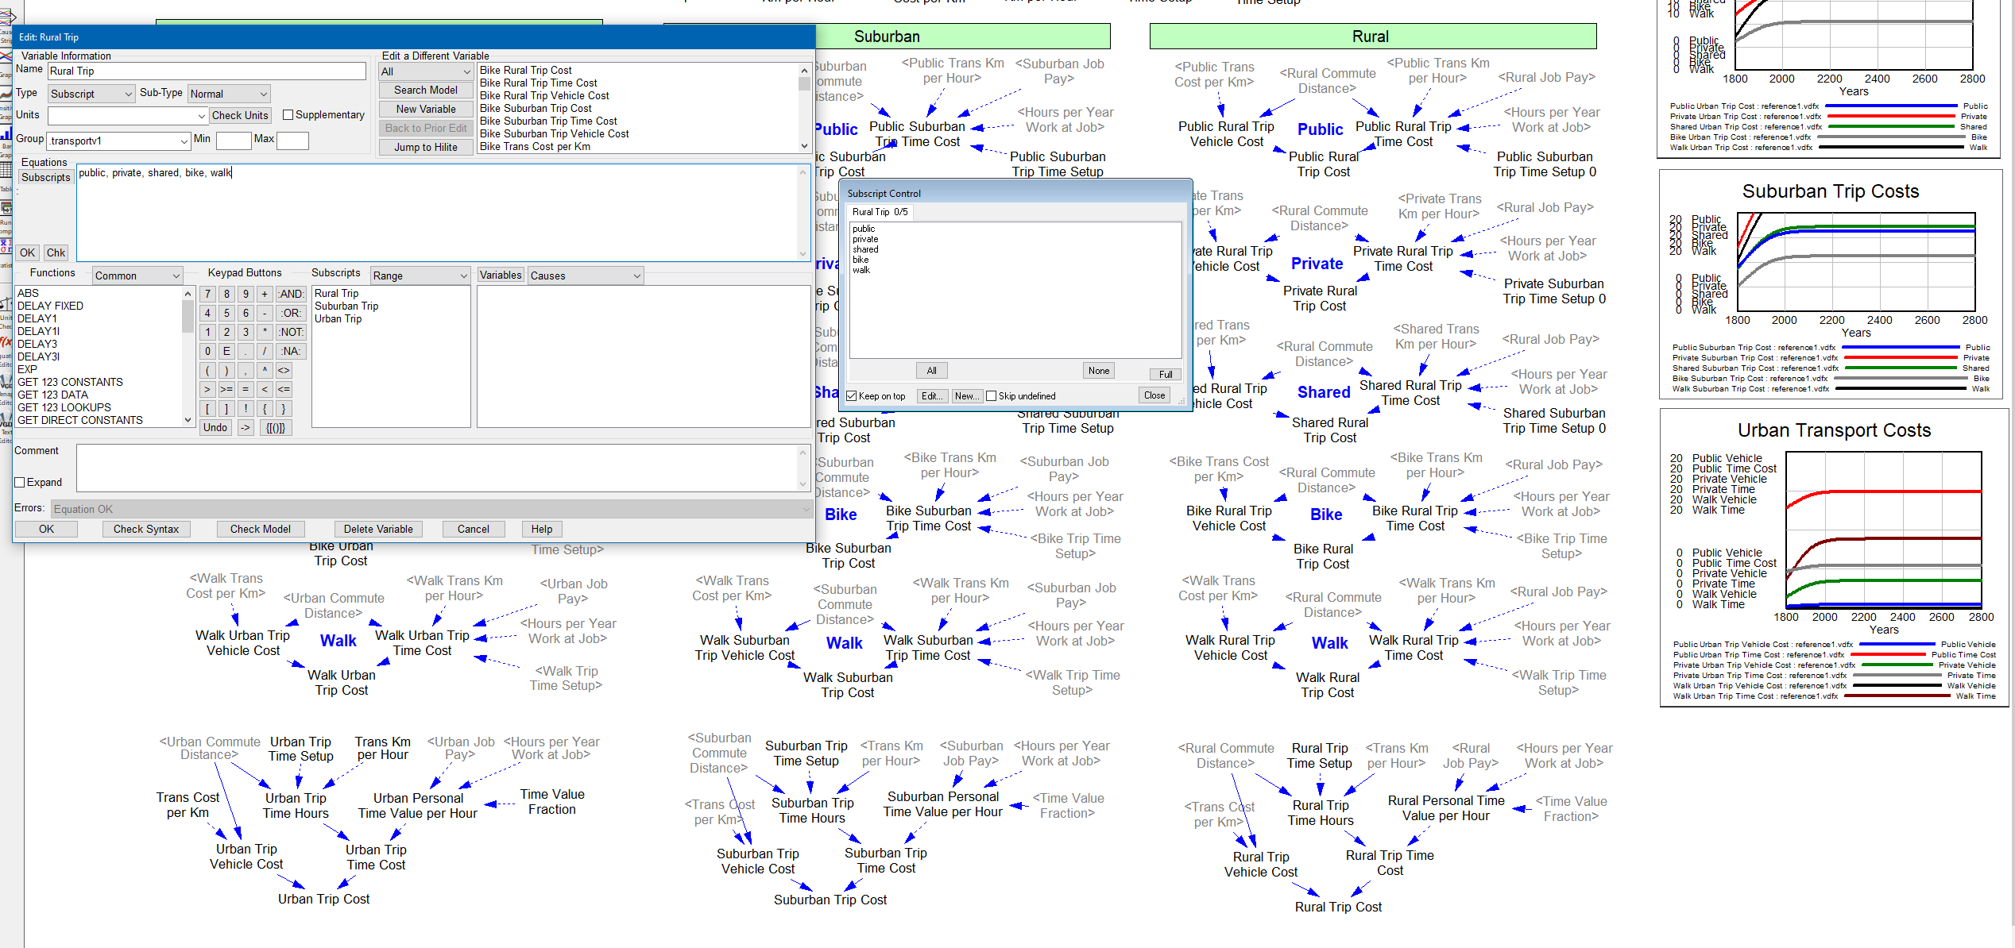Select 'shared' in Subscript Control list
2015x948 pixels.
[x=865, y=249]
